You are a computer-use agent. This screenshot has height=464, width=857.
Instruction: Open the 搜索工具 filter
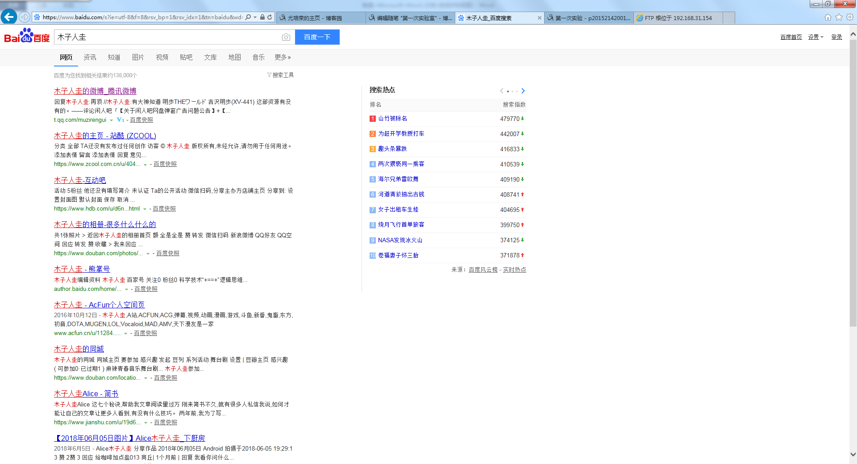280,75
